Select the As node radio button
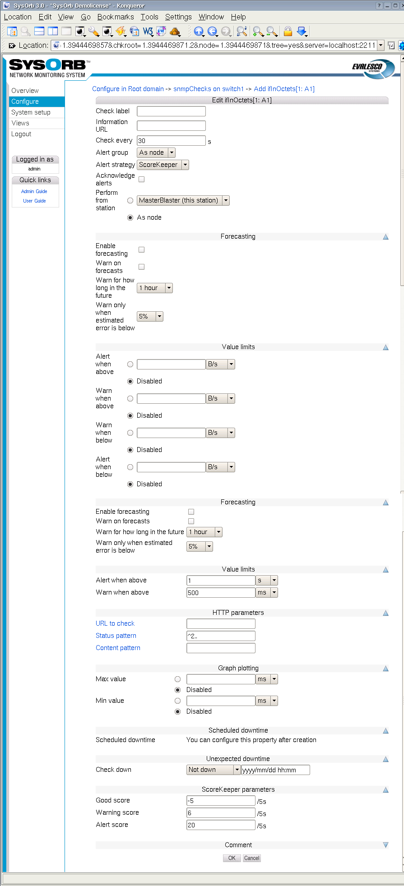 tap(130, 217)
